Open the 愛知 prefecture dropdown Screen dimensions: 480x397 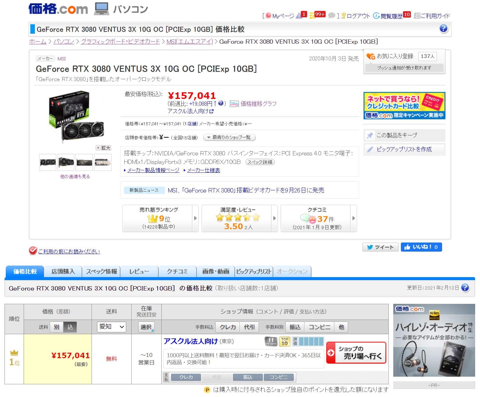click(111, 327)
